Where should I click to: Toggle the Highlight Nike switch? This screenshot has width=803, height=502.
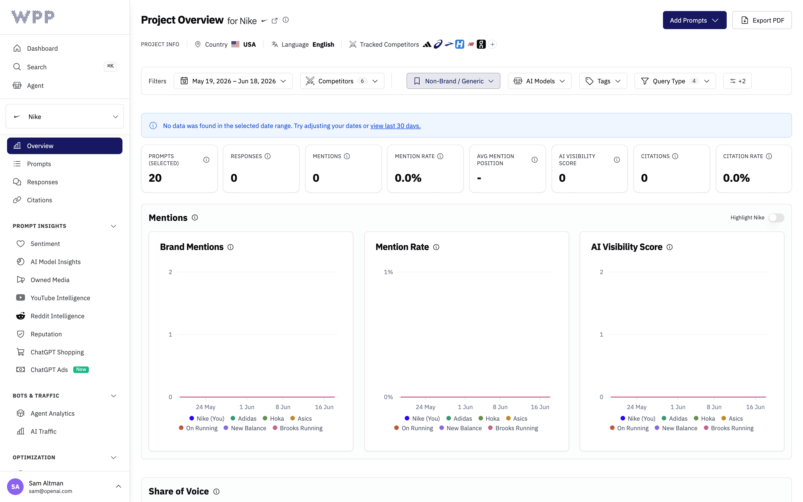tap(776, 217)
